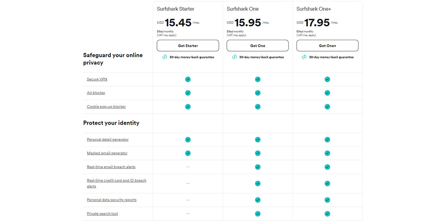Click Ad blocker checkmark under Surfshark One+
442x221 pixels.
tap(327, 93)
